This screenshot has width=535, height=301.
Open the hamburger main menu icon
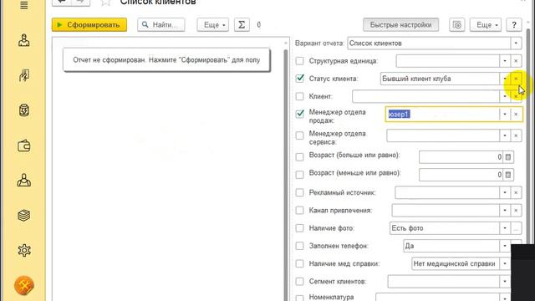tap(24, 5)
